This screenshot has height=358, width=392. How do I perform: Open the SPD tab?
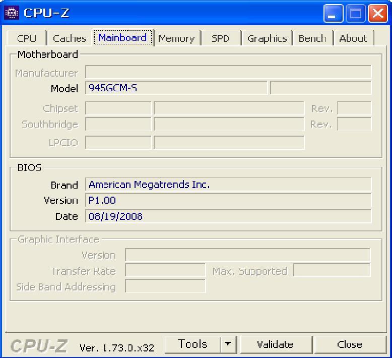220,38
